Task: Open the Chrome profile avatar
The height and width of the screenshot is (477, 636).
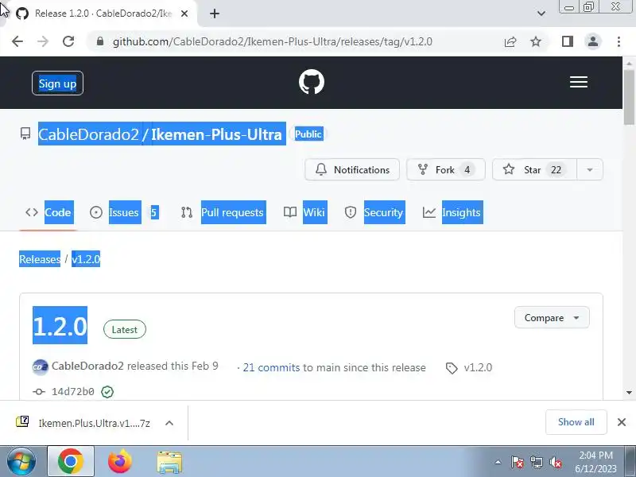Action: click(592, 41)
